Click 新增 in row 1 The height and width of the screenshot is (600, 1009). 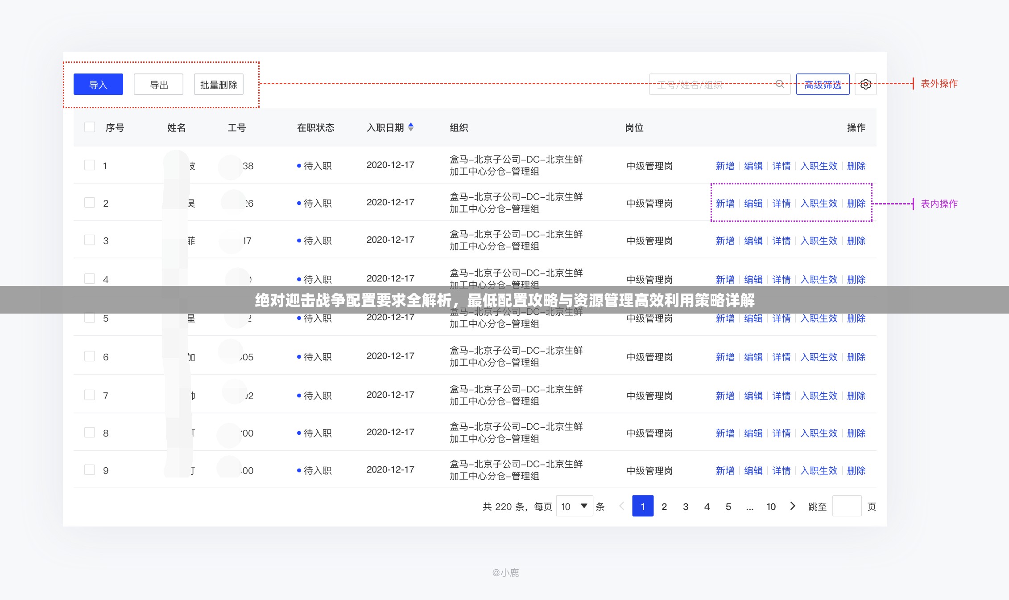[x=725, y=166]
